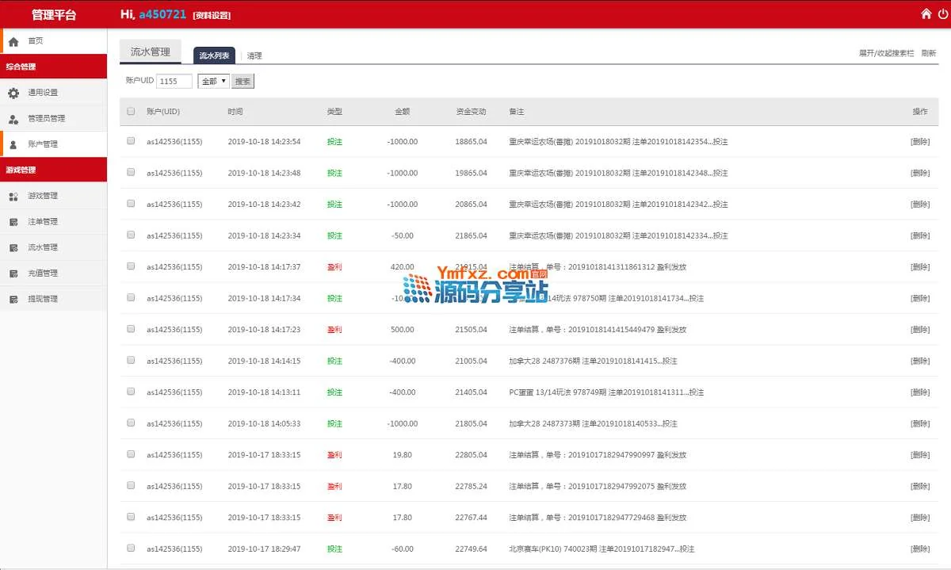
Task: Click the gear icon beside 通用设置
Action: point(13,93)
